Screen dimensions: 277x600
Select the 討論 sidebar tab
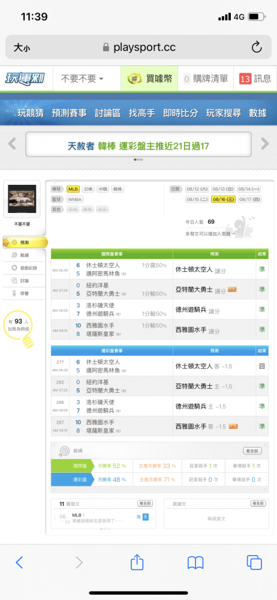[25, 280]
